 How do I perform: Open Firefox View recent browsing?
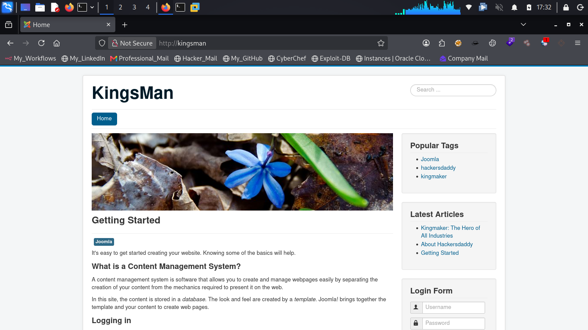pos(8,25)
